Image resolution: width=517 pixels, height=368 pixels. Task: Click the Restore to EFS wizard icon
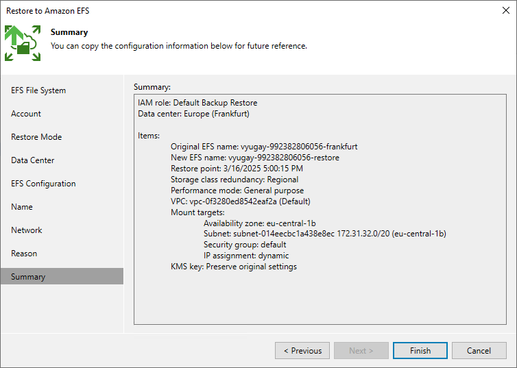[23, 43]
